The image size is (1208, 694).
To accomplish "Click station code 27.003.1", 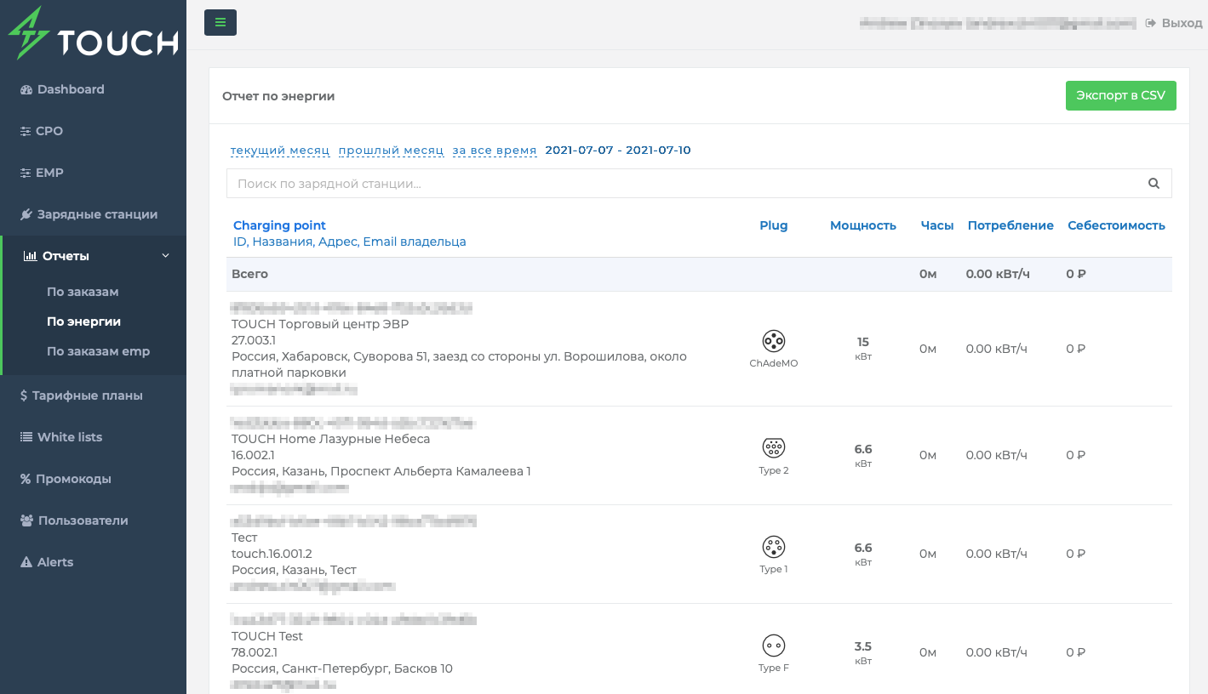I will click(254, 340).
